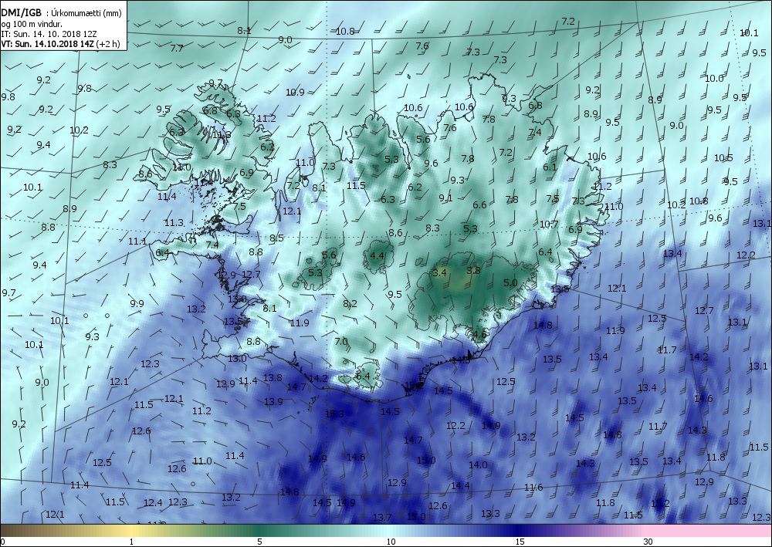Click the legend tick label 5
The image size is (772, 547).
tap(259, 542)
